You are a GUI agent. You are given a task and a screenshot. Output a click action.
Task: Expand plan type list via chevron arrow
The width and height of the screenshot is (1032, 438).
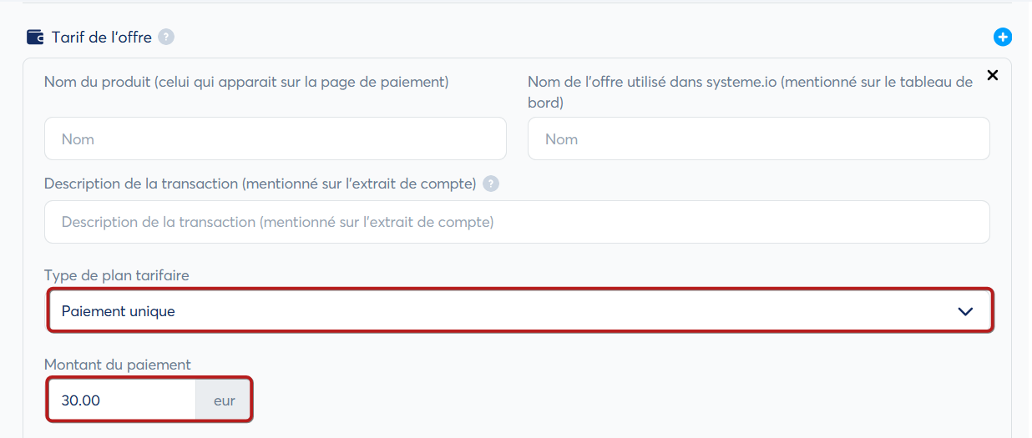tap(965, 311)
